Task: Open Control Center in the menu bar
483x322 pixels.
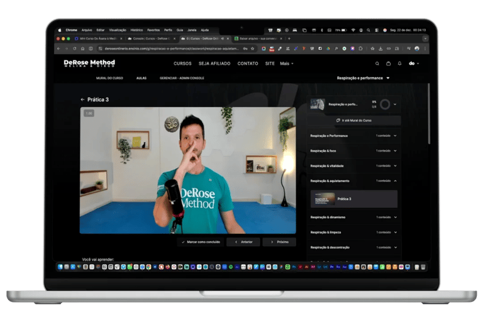Action: (x=377, y=30)
